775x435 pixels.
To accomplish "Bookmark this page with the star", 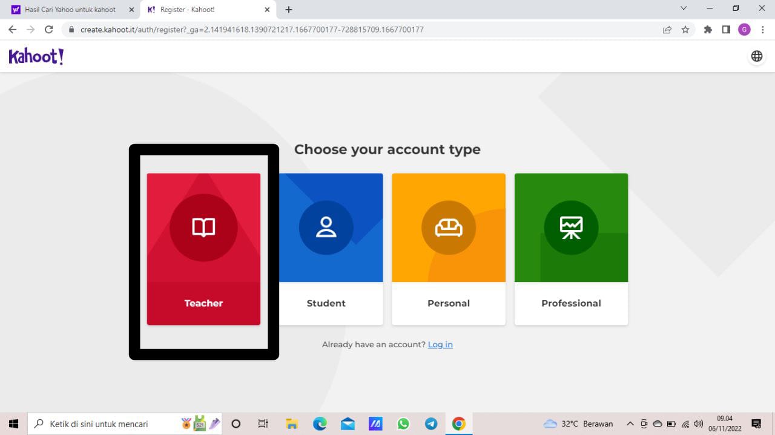I will (x=685, y=29).
